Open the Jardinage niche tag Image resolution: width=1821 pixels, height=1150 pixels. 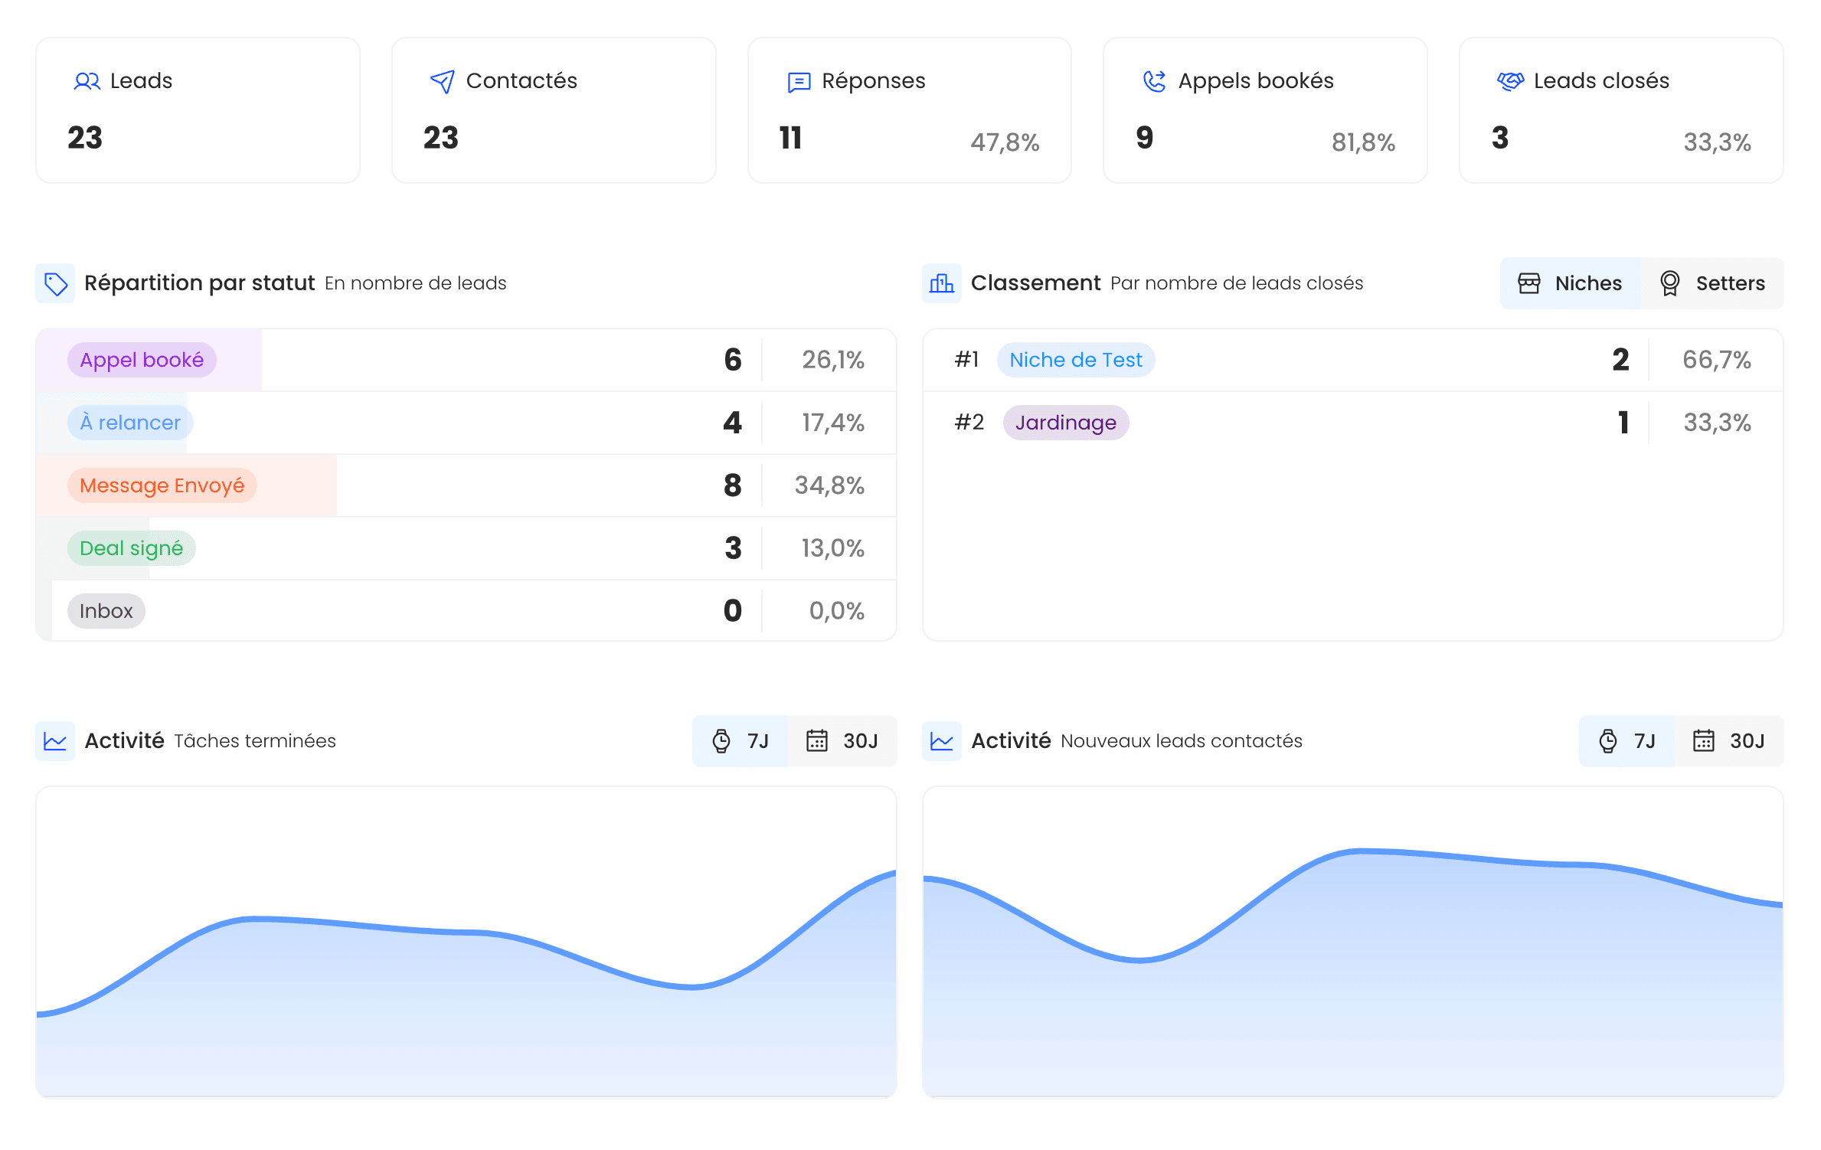point(1065,423)
